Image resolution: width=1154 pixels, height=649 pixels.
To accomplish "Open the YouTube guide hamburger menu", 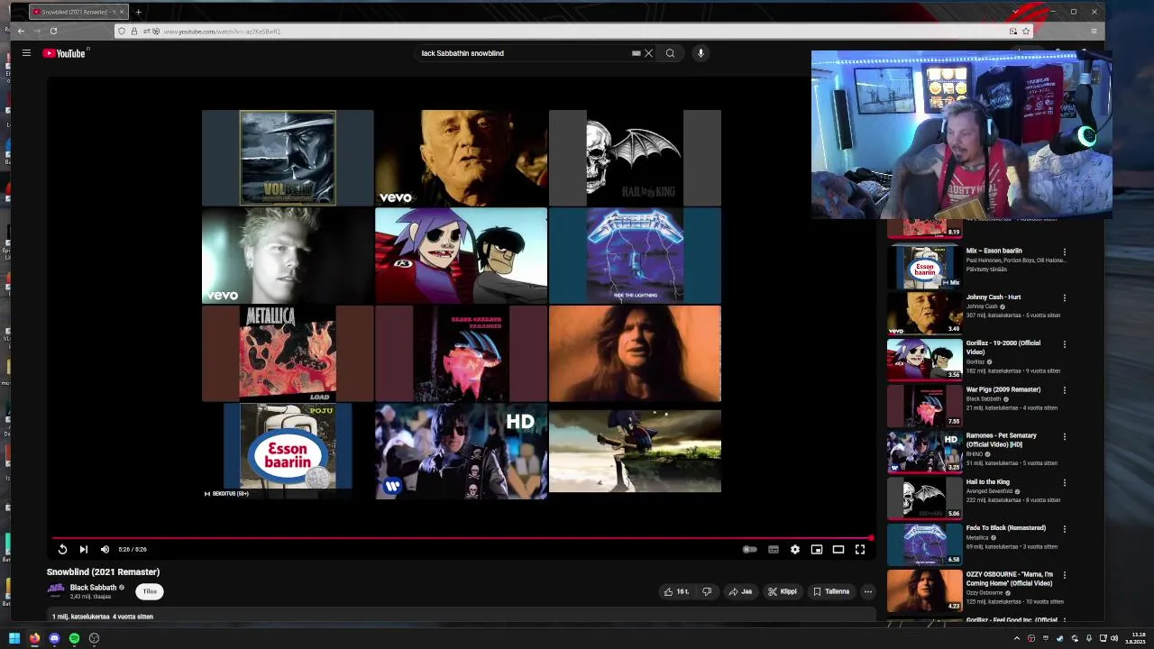I will coord(26,53).
